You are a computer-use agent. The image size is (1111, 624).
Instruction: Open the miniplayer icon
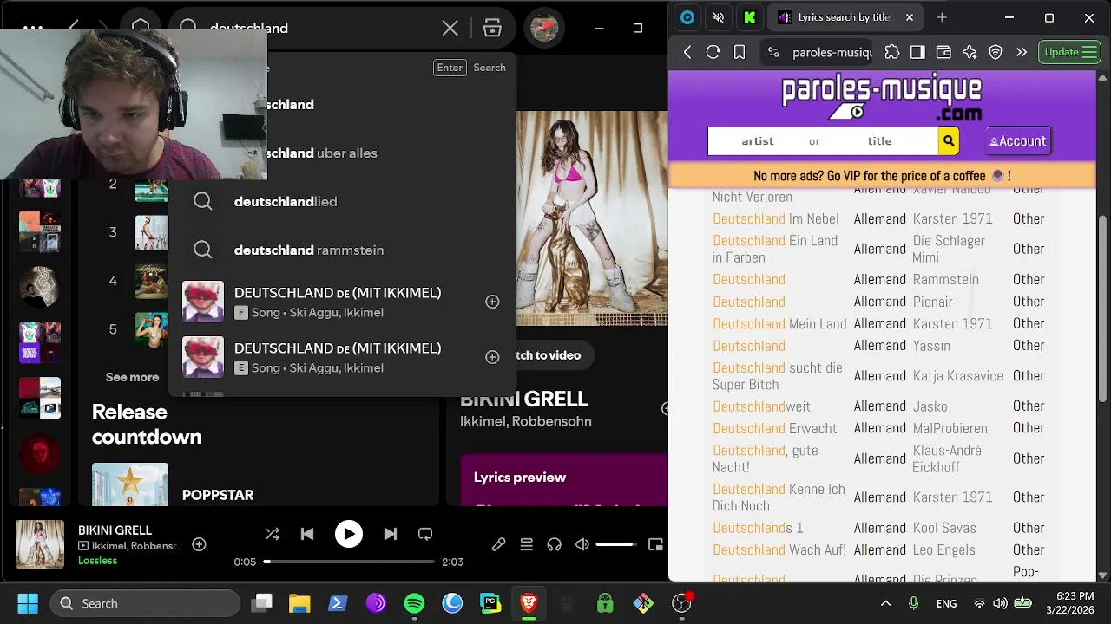click(x=655, y=544)
